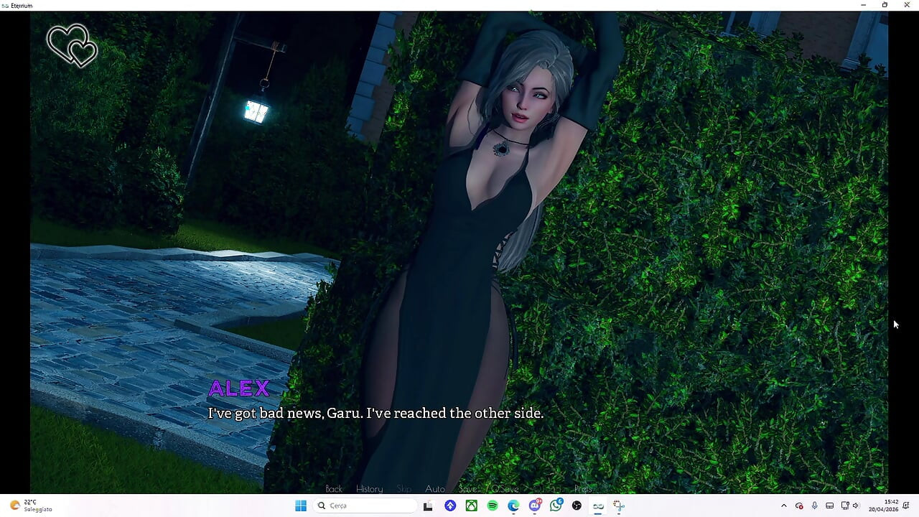Screen dimensions: 919x517
Task: Open the Snipping Tool taskbar icon
Action: pos(619,506)
